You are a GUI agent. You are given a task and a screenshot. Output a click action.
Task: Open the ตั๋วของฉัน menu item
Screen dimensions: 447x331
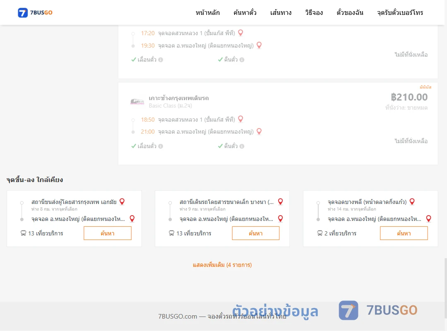[350, 12]
